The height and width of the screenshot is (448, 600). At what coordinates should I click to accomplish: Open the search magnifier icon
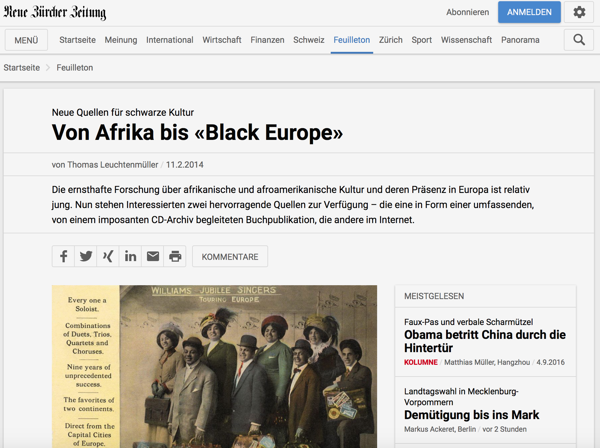point(579,40)
